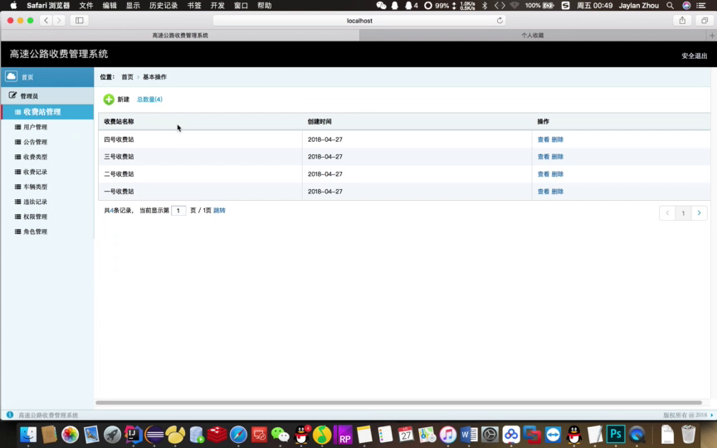Open the 首页 cloud icon in sidebar
The image size is (717, 448).
pyautogui.click(x=12, y=76)
